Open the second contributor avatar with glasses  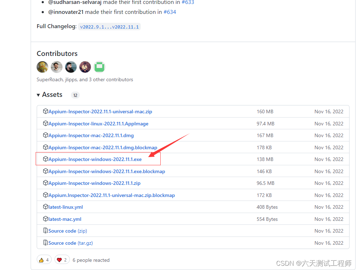click(x=57, y=67)
